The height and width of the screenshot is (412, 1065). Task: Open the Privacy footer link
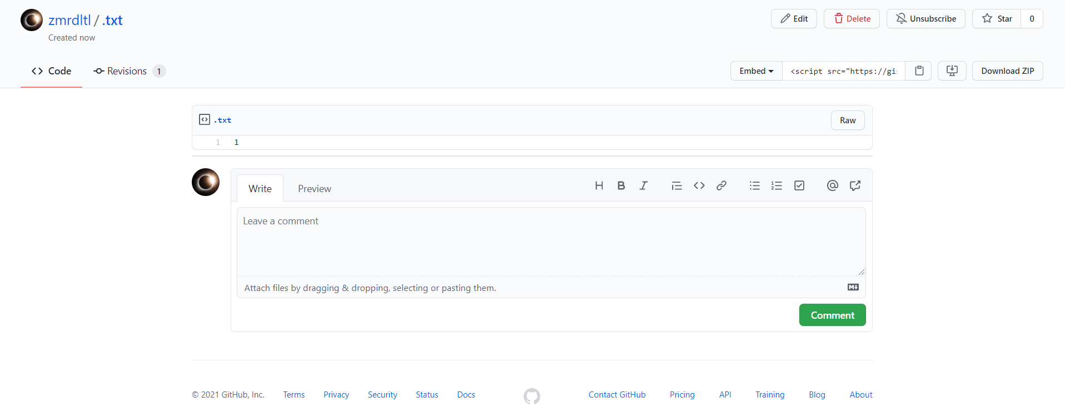point(336,395)
